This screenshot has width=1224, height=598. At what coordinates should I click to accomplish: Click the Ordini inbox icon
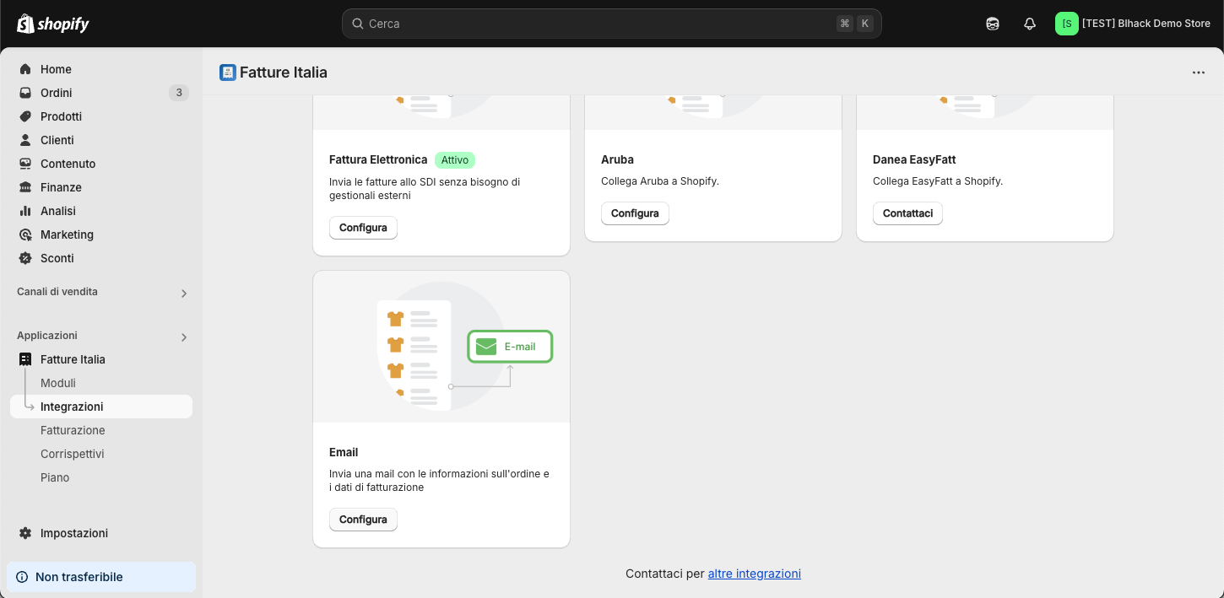tap(25, 93)
